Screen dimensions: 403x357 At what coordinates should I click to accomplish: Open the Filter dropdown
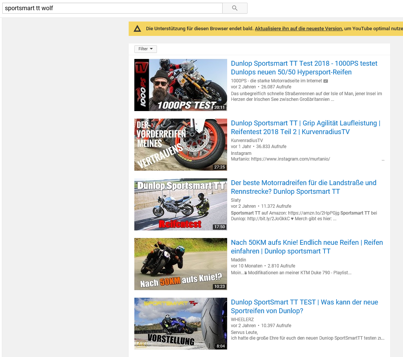click(146, 49)
